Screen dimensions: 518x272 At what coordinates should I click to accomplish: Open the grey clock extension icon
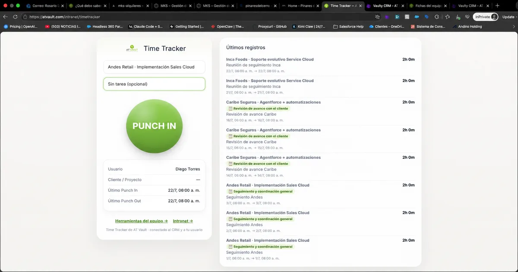(407, 17)
